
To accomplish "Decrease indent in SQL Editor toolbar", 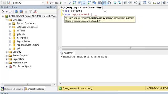I will tap(125, 3).
